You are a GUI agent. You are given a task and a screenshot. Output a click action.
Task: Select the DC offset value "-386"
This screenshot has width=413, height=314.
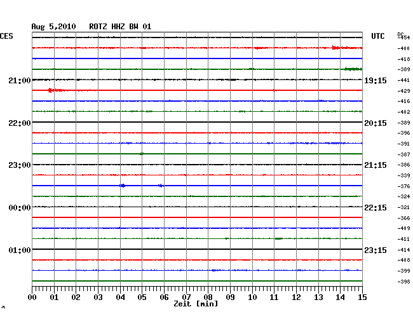tap(403, 165)
